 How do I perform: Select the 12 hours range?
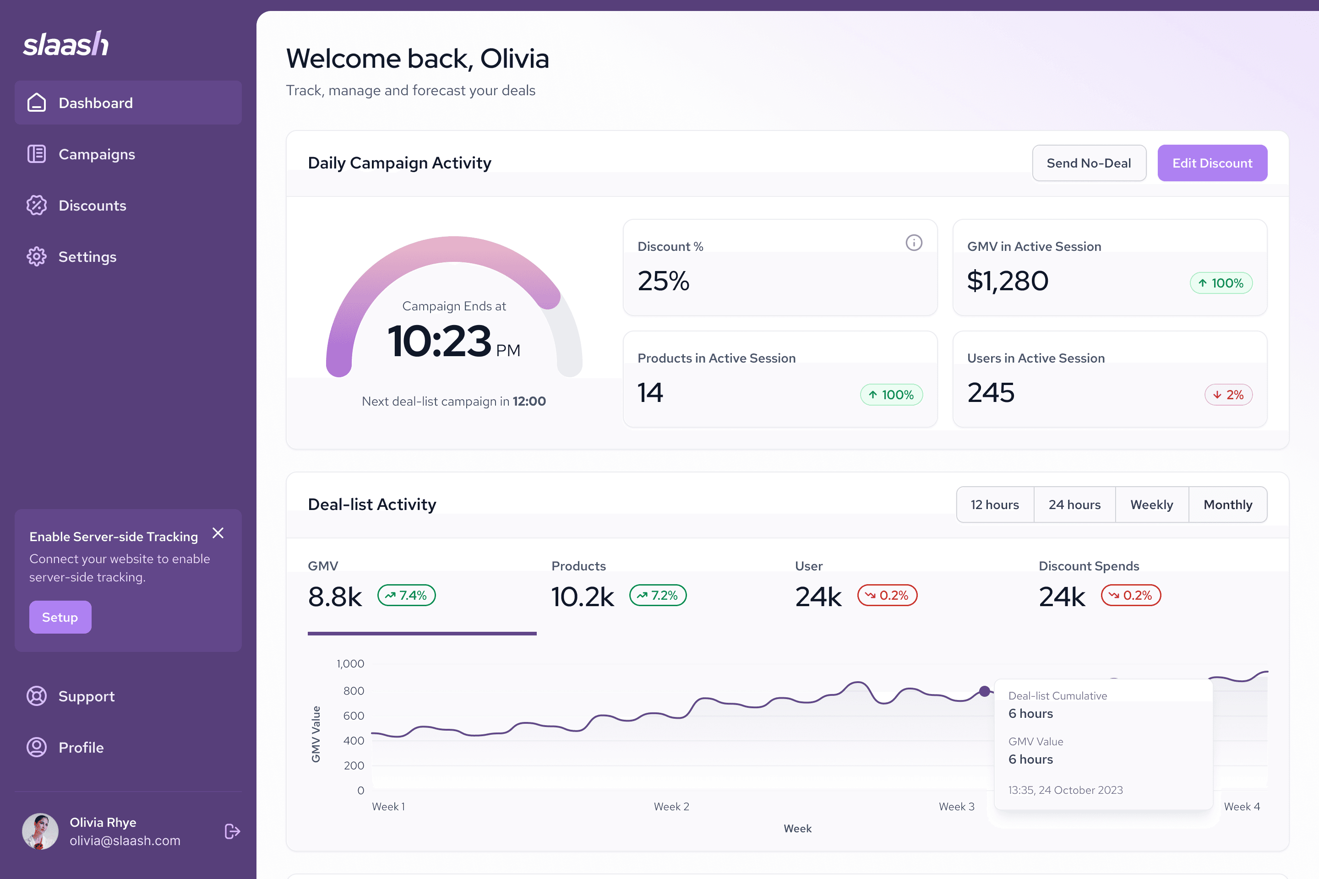[995, 505]
